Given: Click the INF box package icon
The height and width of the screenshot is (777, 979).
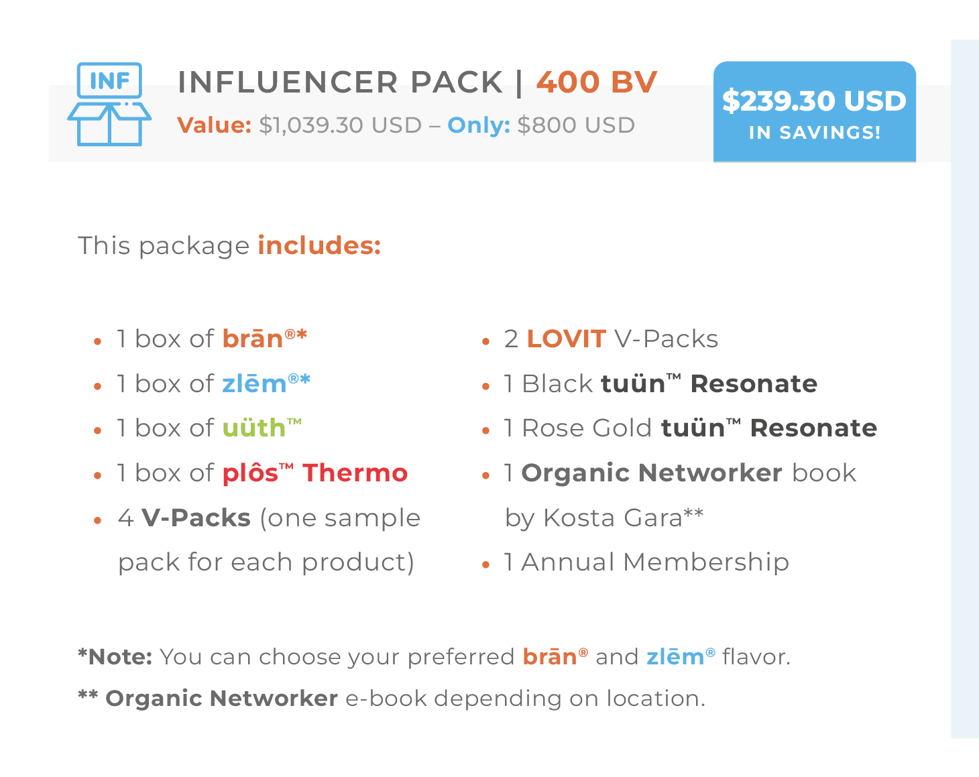Looking at the screenshot, I should pyautogui.click(x=109, y=104).
